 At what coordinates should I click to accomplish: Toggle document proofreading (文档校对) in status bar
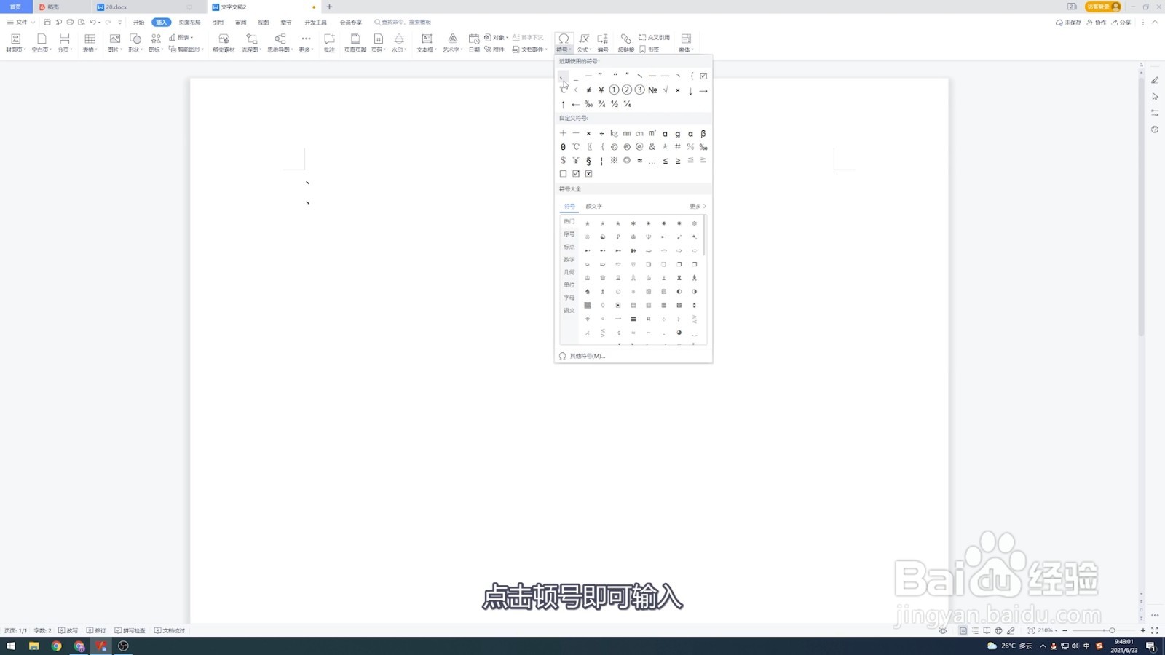pyautogui.click(x=170, y=630)
